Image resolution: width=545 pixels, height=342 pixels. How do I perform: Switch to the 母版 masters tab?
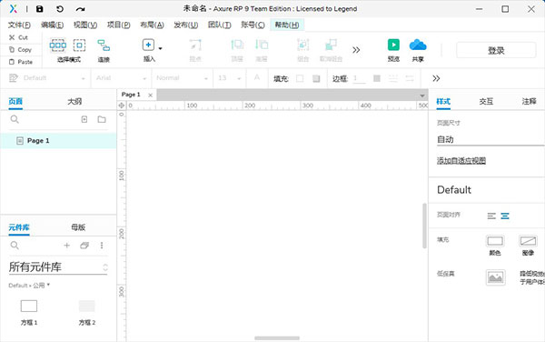(78, 227)
